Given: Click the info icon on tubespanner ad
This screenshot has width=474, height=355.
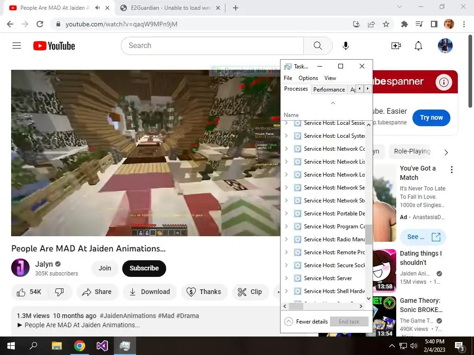Looking at the screenshot, I should pos(444,82).
